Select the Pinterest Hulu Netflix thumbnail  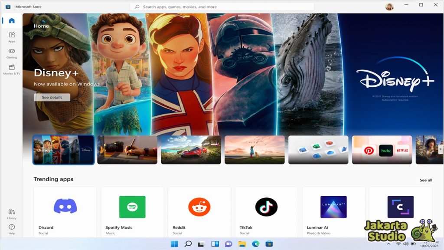(382, 150)
